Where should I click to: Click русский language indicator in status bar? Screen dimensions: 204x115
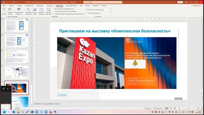coord(17,108)
